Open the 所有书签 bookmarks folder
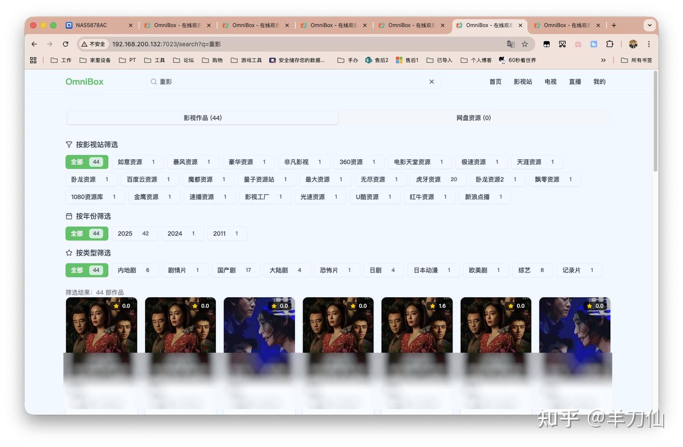Screen dimensions: 683x447 [637, 60]
